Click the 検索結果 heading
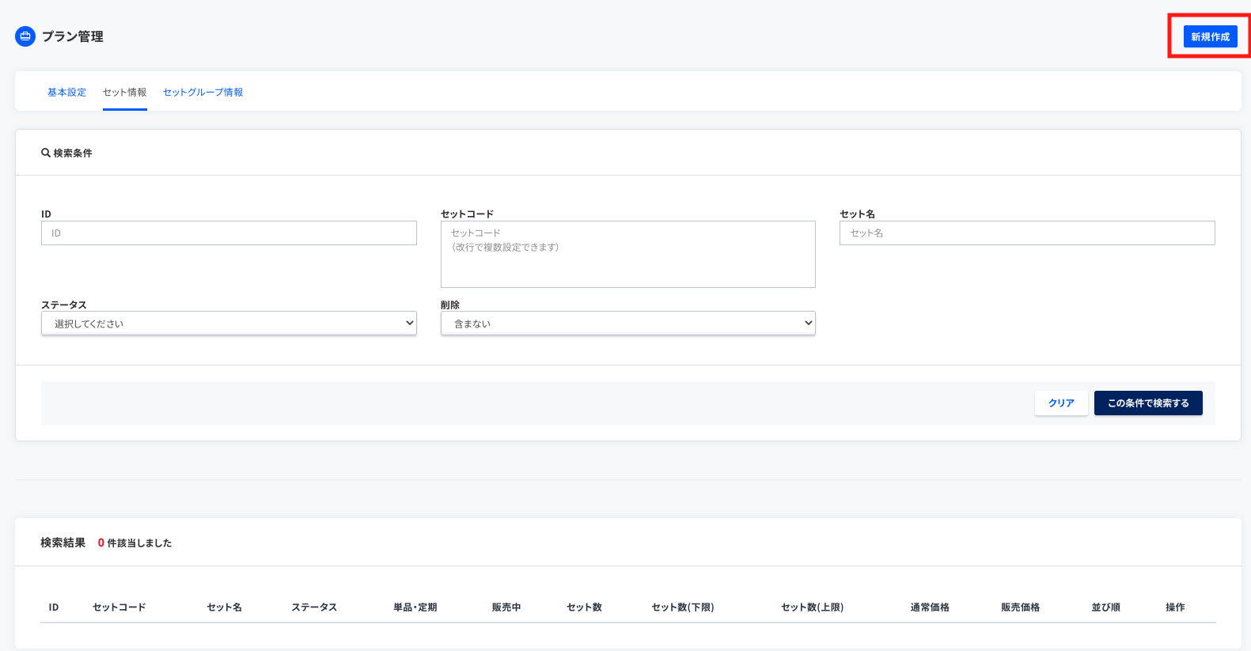The height and width of the screenshot is (651, 1251). (63, 543)
